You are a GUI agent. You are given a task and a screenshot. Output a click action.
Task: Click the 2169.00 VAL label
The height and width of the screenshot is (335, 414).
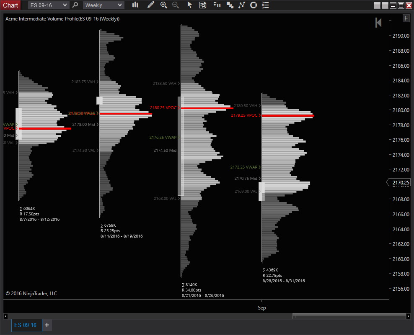(246, 192)
